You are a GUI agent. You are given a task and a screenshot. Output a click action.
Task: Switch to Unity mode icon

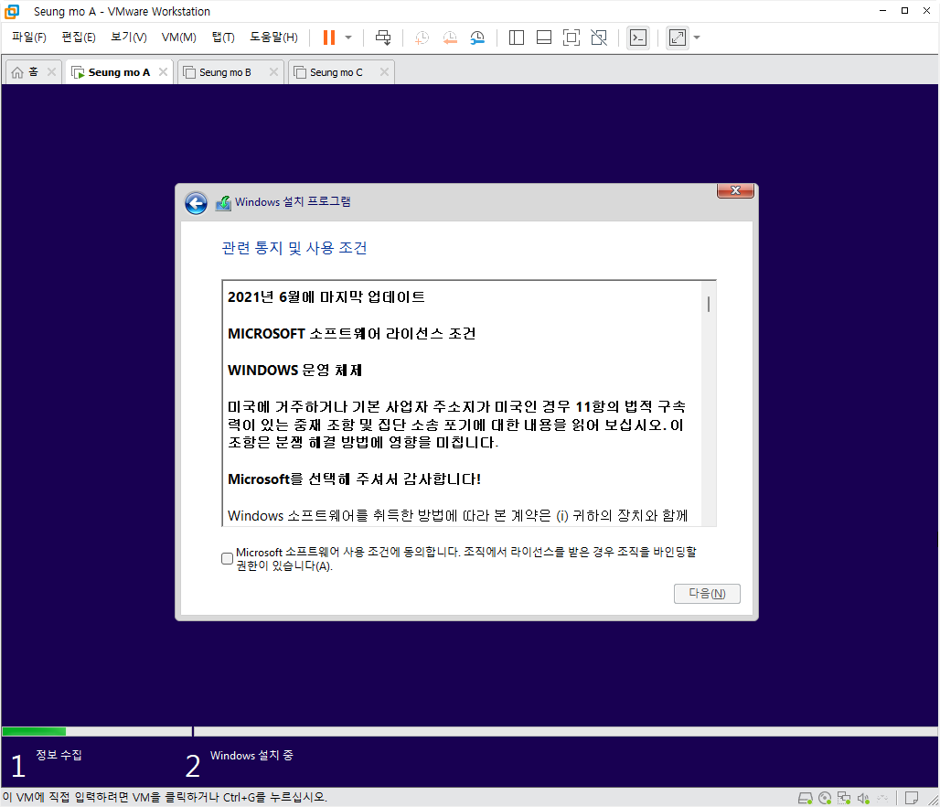tap(599, 38)
